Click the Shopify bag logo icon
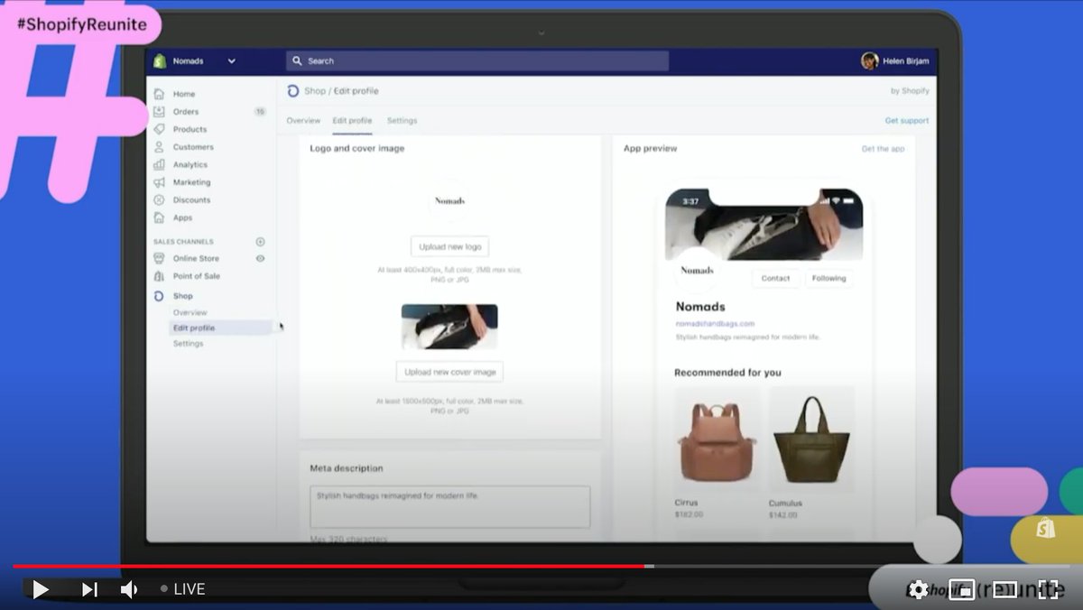The image size is (1083, 610). [x=160, y=61]
